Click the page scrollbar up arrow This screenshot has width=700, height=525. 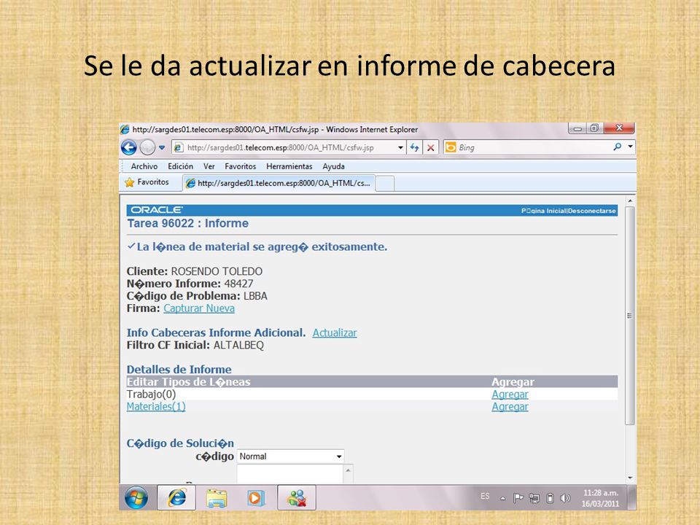(630, 201)
